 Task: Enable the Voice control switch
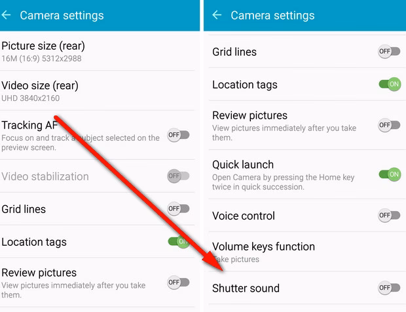389,216
